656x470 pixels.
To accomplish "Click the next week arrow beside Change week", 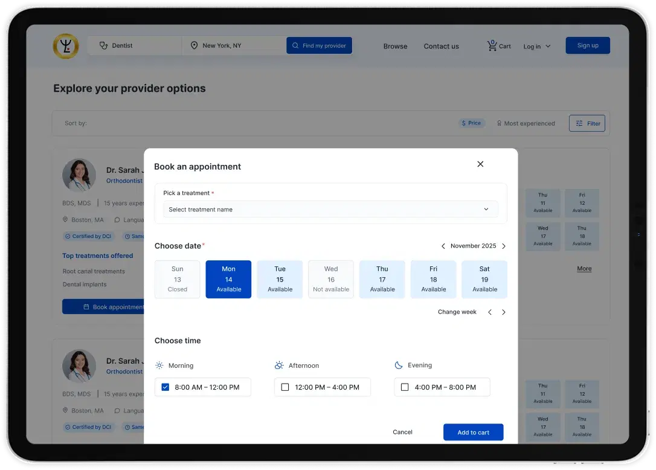I will tap(504, 312).
